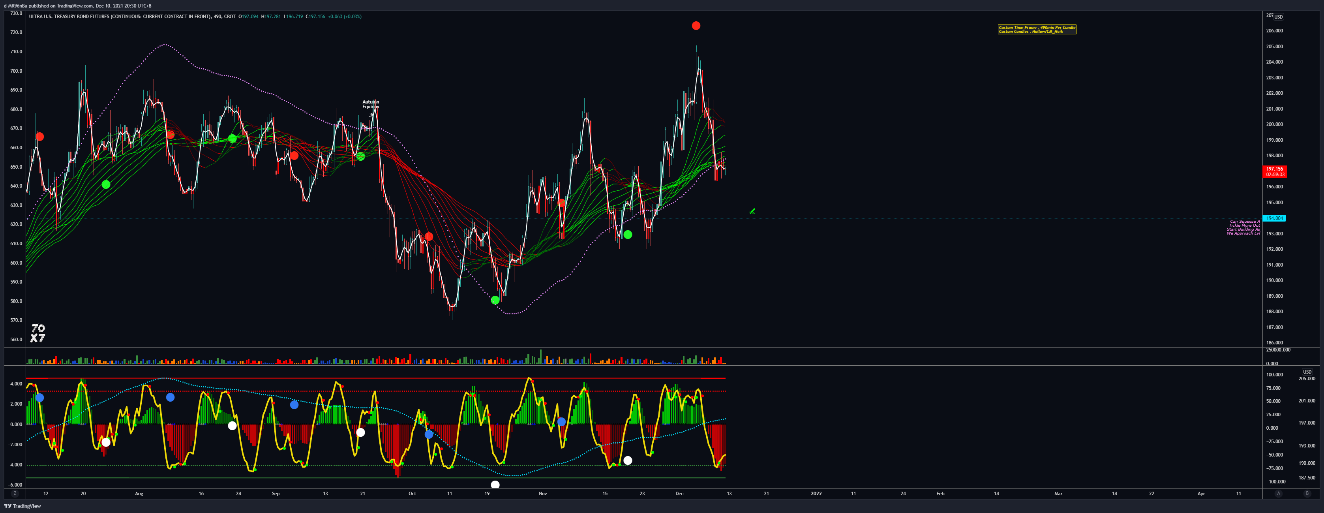The width and height of the screenshot is (1324, 513).
Task: Open the USD currency selector on oscillator pane scale
Action: (1307, 372)
